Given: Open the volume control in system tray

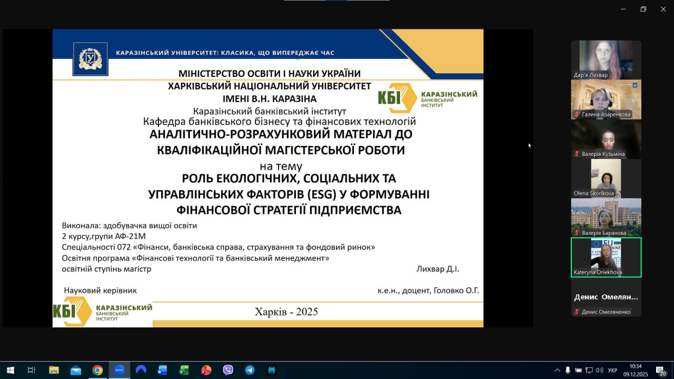Looking at the screenshot, I should tap(599, 370).
